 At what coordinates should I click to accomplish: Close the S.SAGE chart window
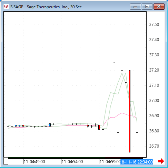pyautogui.click(x=159, y=7)
